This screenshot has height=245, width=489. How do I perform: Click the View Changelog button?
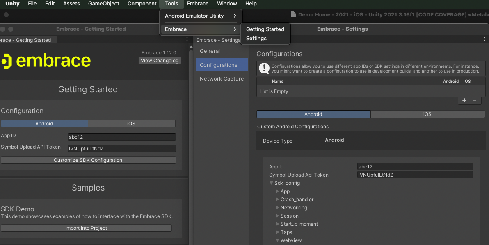(x=160, y=61)
